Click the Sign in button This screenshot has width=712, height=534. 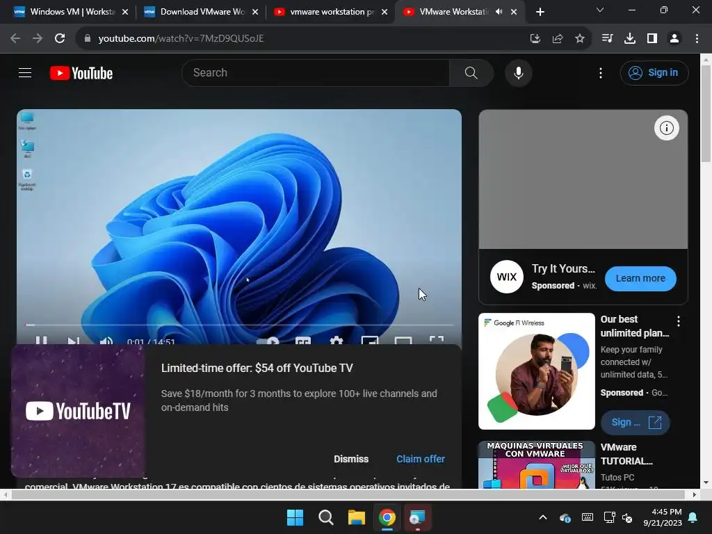click(x=654, y=72)
